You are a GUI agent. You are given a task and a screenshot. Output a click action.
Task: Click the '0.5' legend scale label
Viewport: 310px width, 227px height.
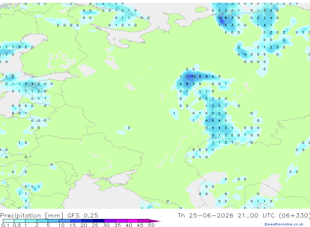click(x=17, y=225)
